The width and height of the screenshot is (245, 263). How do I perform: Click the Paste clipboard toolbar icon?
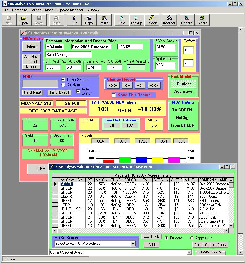point(104,20)
